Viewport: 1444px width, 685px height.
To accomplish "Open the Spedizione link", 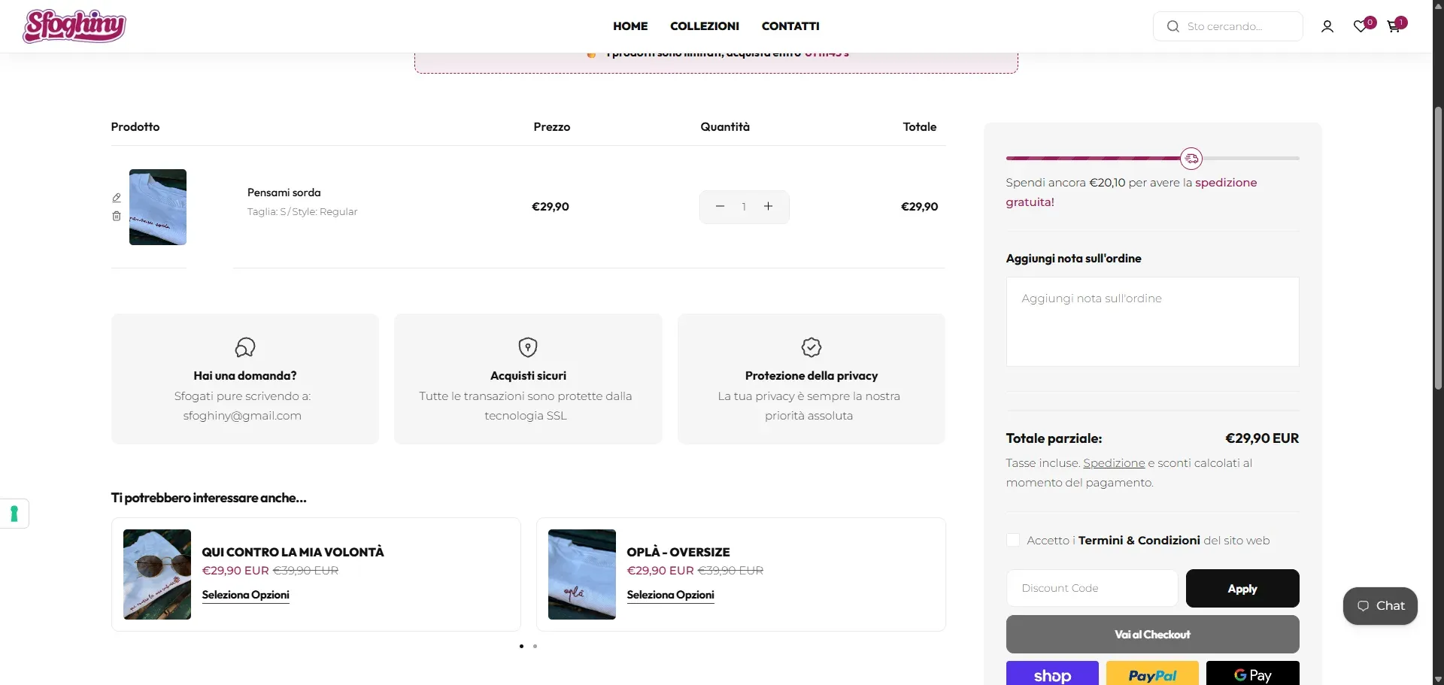I will (1114, 463).
